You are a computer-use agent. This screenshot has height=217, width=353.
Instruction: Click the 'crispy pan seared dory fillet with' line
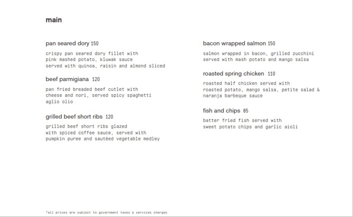click(92, 54)
